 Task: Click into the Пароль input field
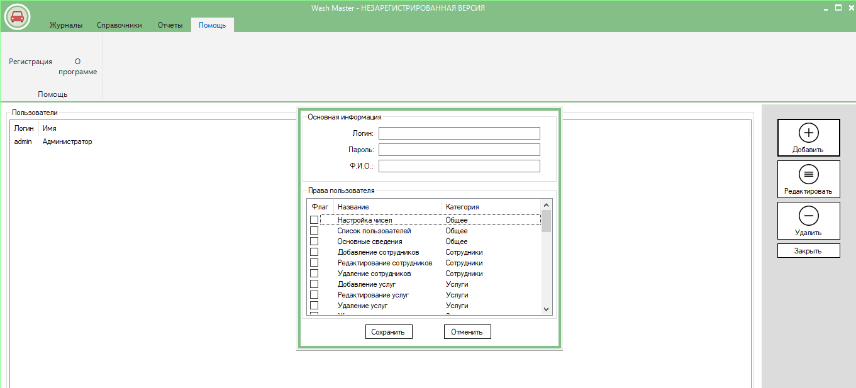pos(459,150)
